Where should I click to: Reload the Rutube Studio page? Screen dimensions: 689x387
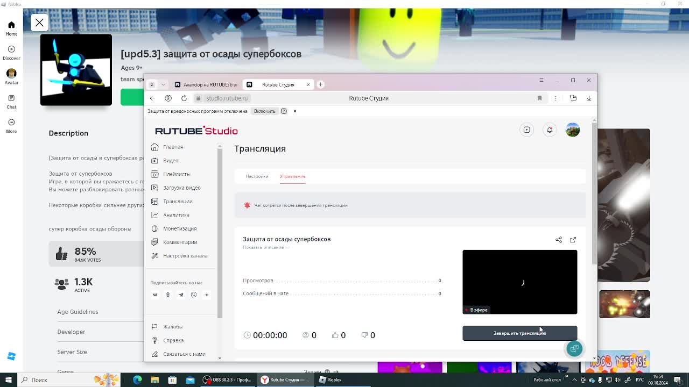click(x=184, y=98)
